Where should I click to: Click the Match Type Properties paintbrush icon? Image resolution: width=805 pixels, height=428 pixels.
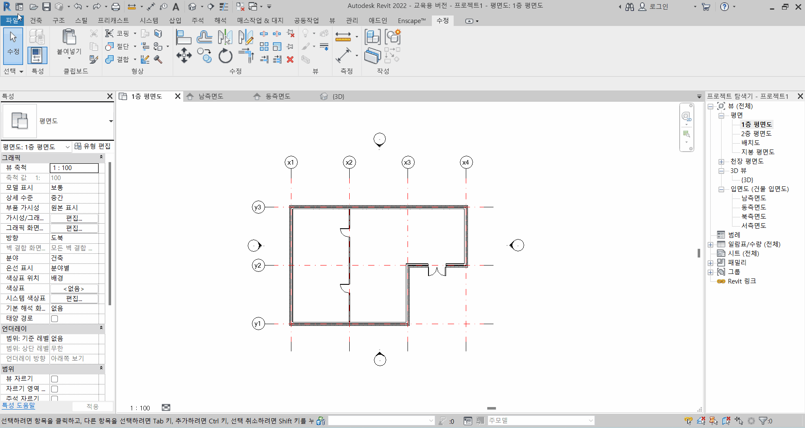(94, 59)
